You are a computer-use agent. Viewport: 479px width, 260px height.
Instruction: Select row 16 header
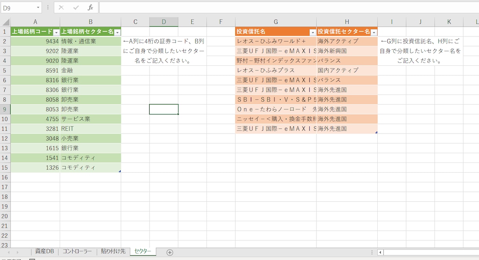point(5,177)
